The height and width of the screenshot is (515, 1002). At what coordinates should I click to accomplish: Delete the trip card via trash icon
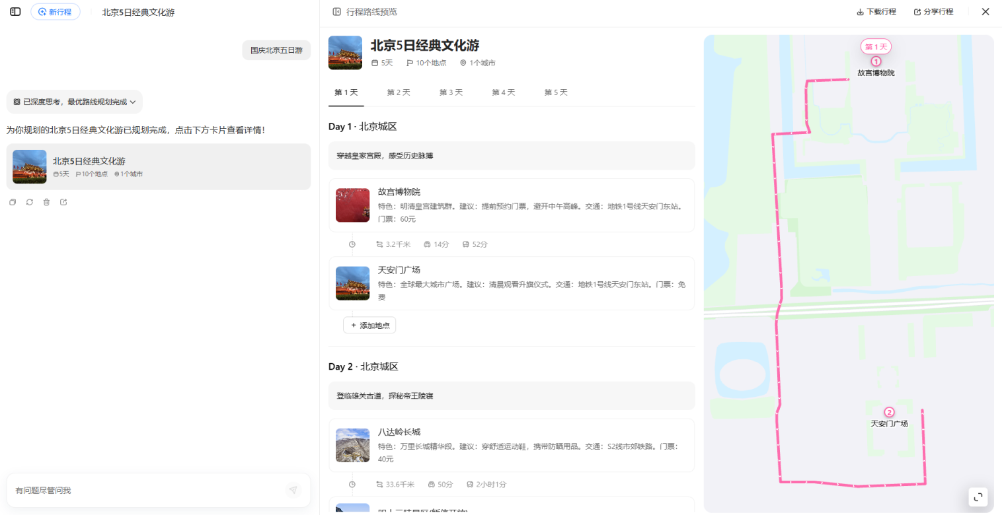tap(46, 202)
